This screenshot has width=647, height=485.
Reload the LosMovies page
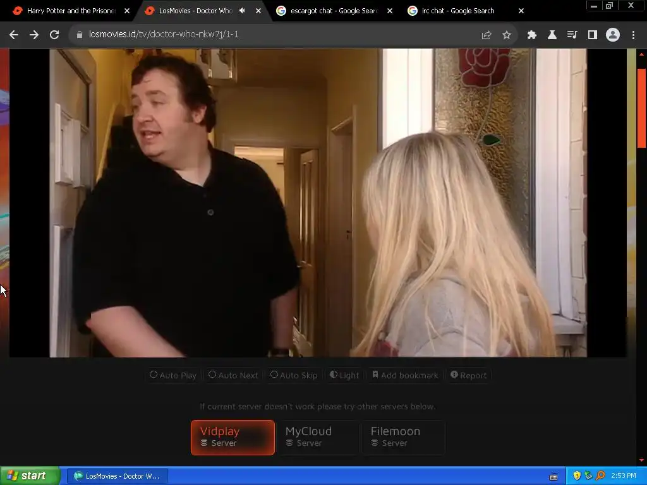pyautogui.click(x=54, y=35)
